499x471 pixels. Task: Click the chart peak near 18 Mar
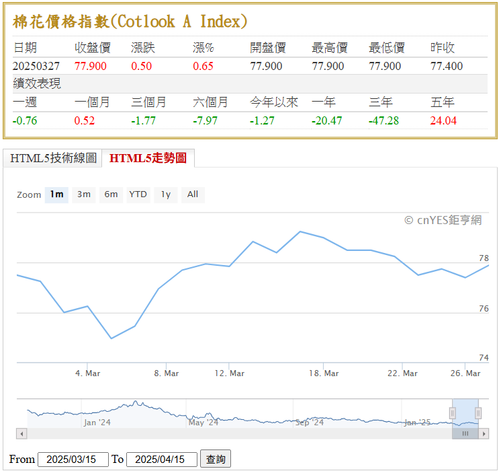coord(300,232)
